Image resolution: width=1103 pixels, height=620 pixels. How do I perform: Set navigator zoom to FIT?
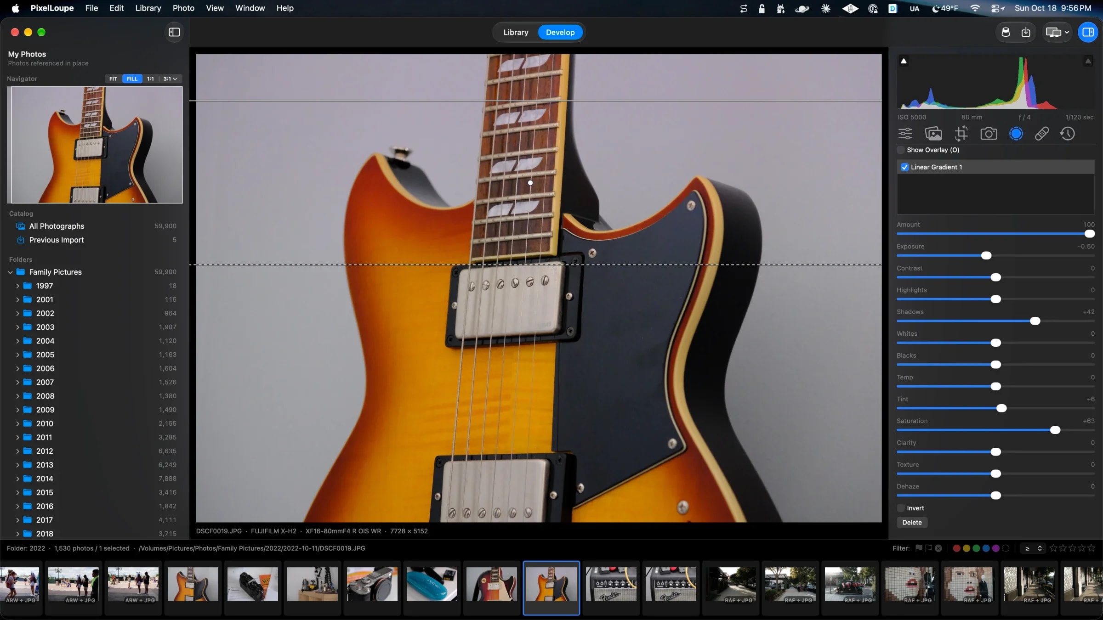113,79
